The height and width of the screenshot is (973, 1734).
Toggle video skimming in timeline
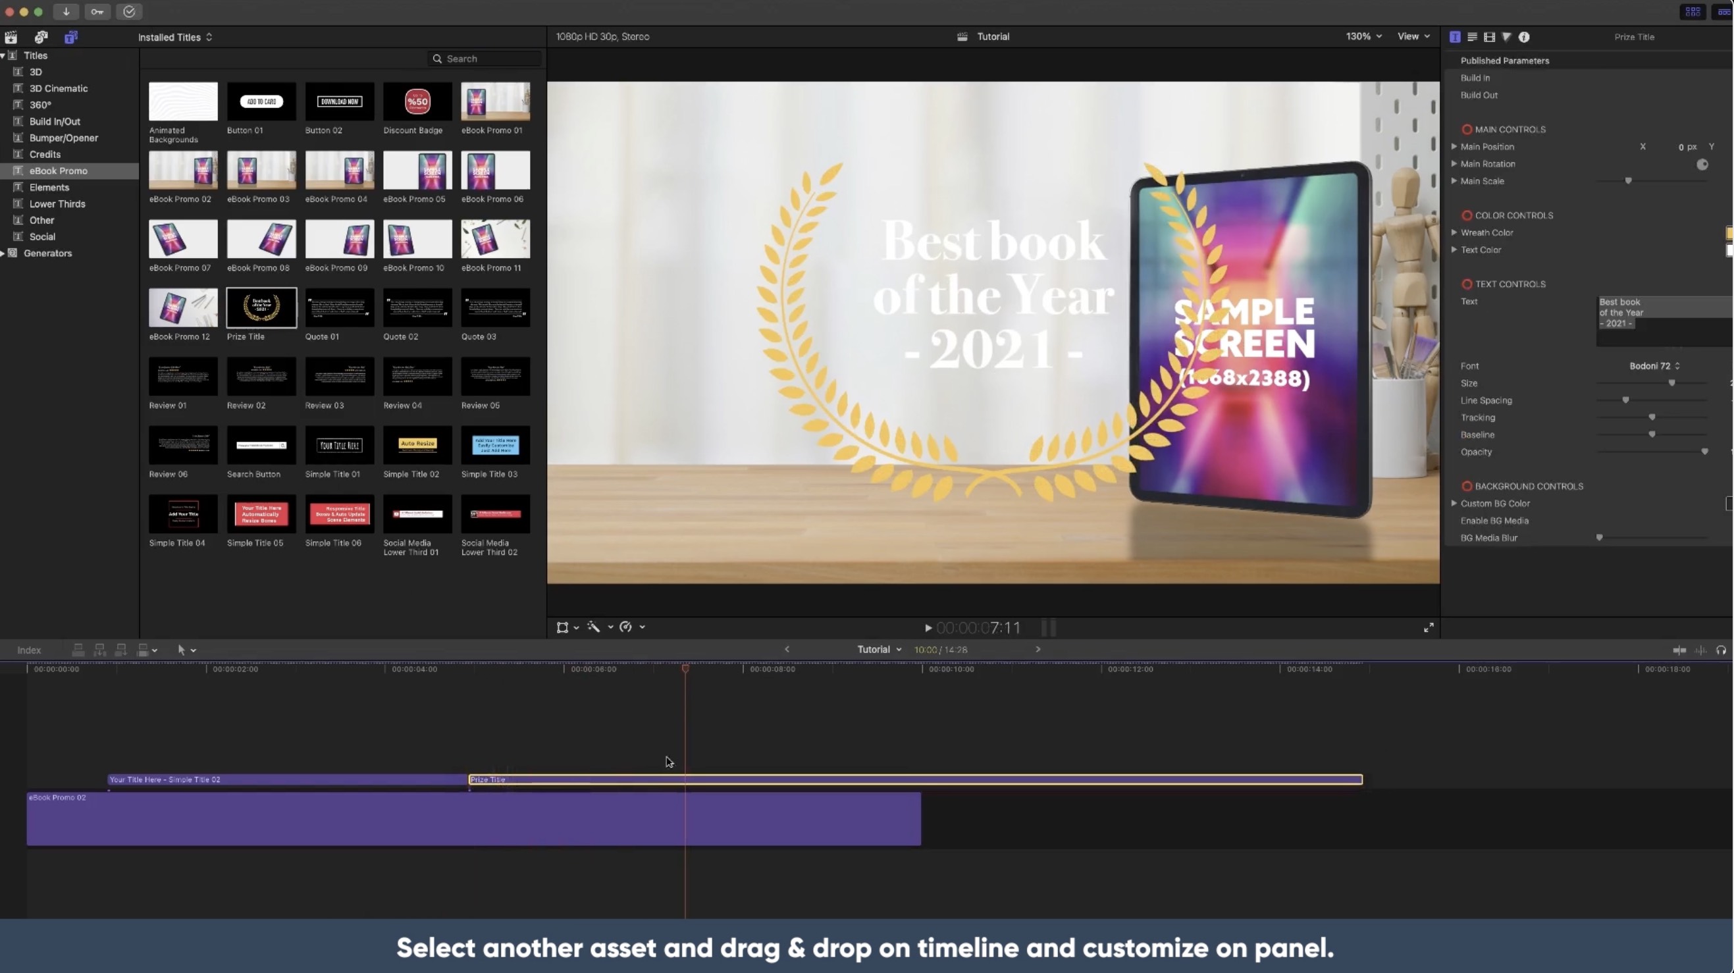(1679, 650)
